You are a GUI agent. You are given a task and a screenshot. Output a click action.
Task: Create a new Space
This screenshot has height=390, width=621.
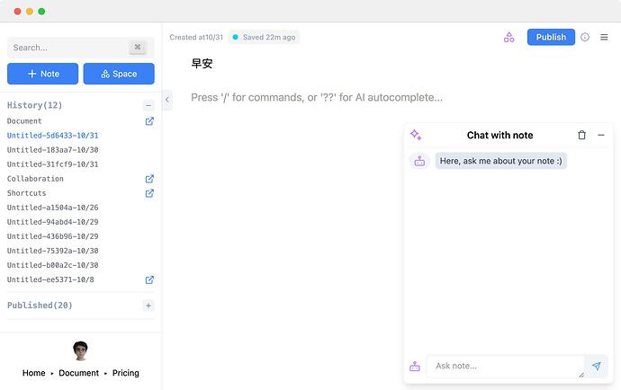click(119, 74)
